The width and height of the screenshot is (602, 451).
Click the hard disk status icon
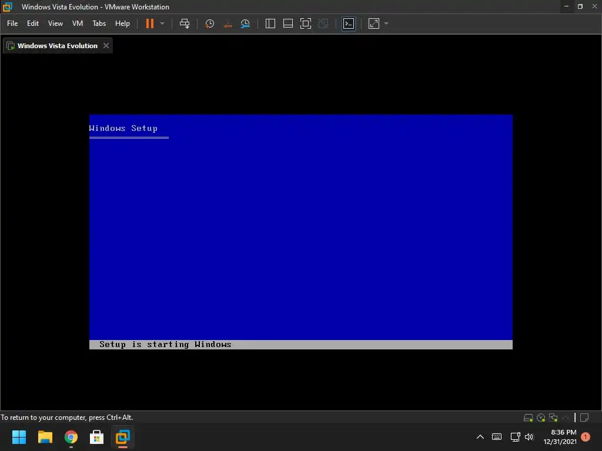(x=529, y=418)
